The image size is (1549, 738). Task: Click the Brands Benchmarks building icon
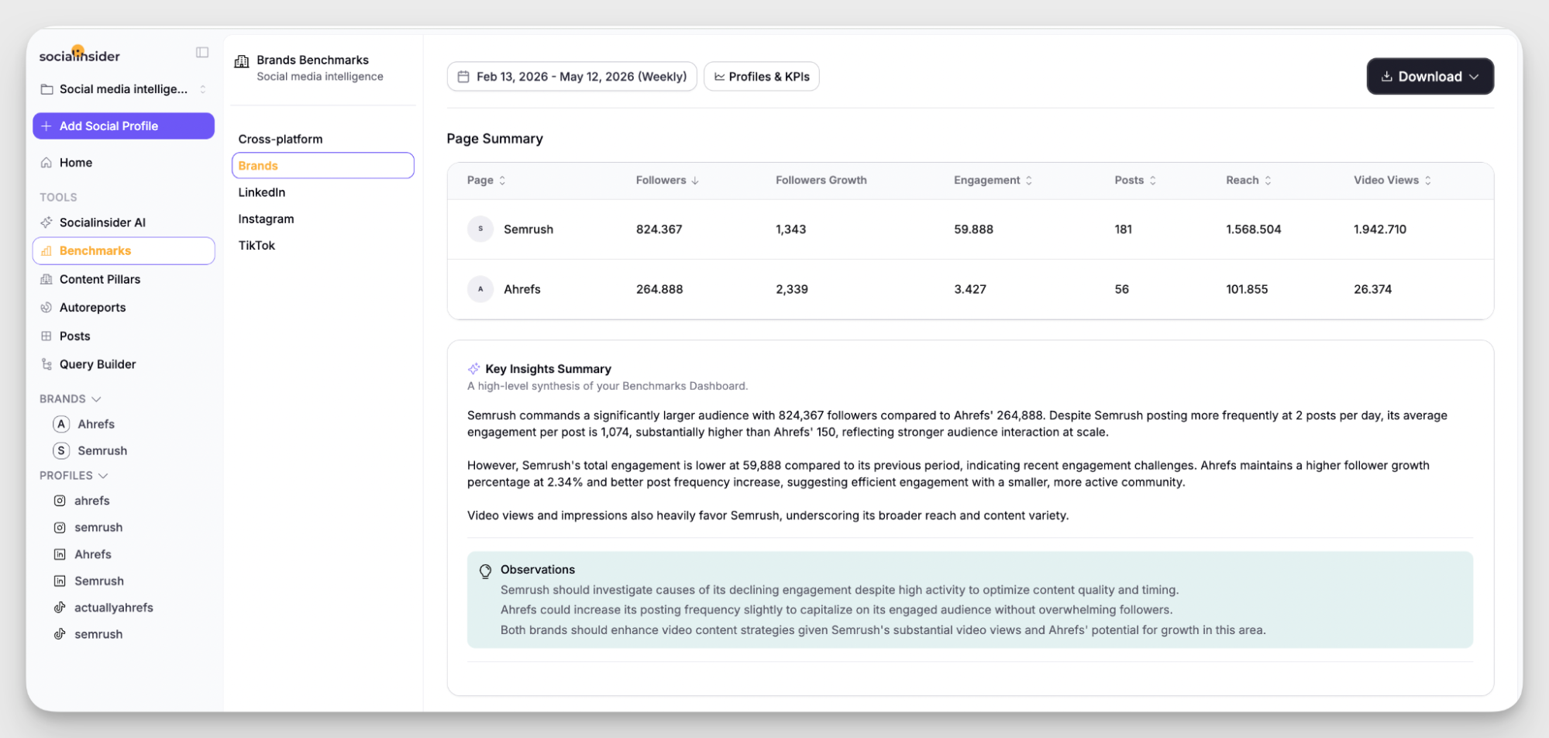[x=242, y=62]
